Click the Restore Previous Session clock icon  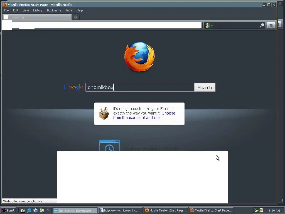[109, 145]
